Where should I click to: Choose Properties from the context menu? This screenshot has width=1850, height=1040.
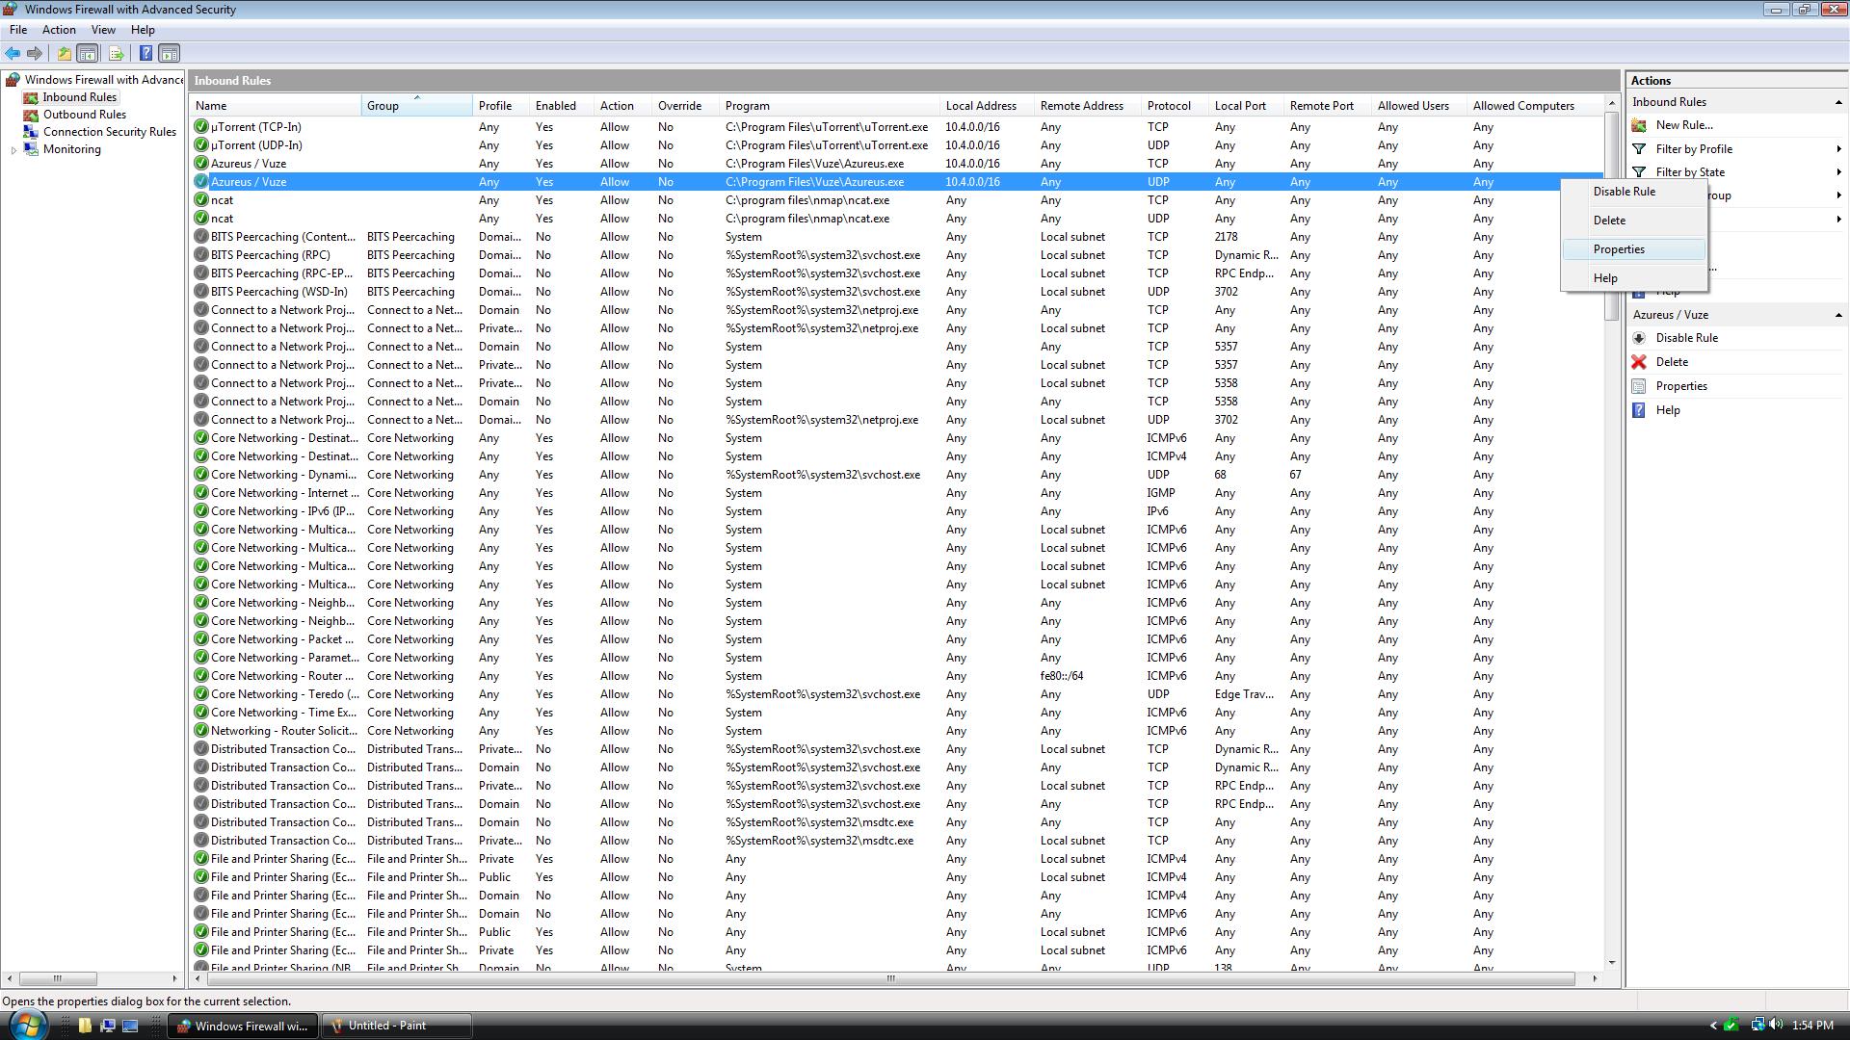point(1635,249)
